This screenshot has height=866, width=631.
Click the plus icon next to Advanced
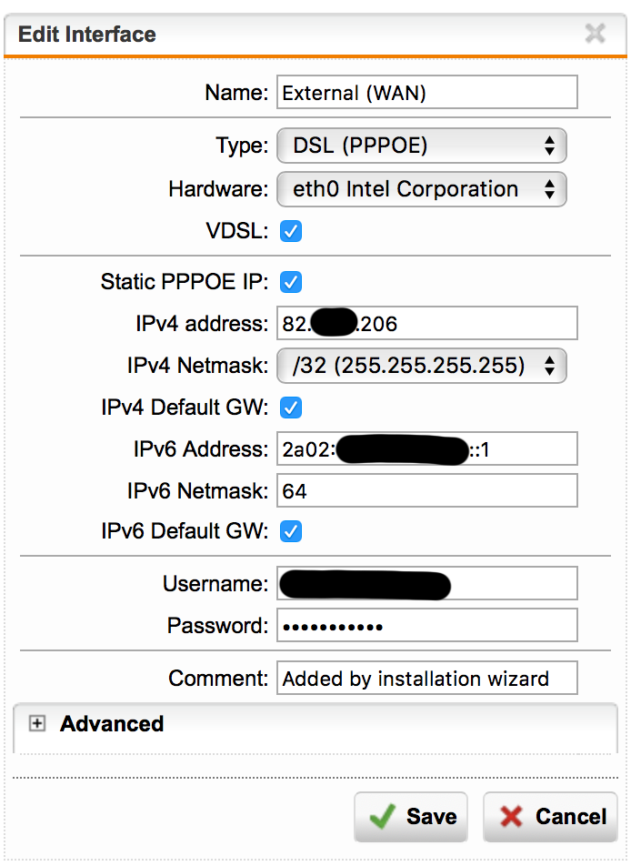pyautogui.click(x=37, y=723)
